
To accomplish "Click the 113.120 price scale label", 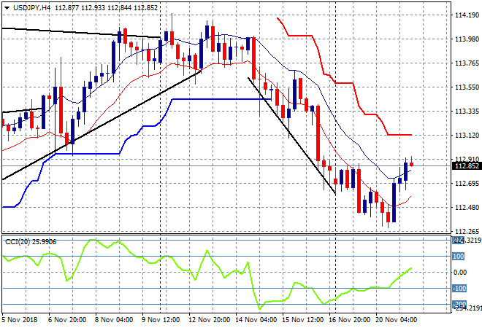I will click(x=467, y=136).
